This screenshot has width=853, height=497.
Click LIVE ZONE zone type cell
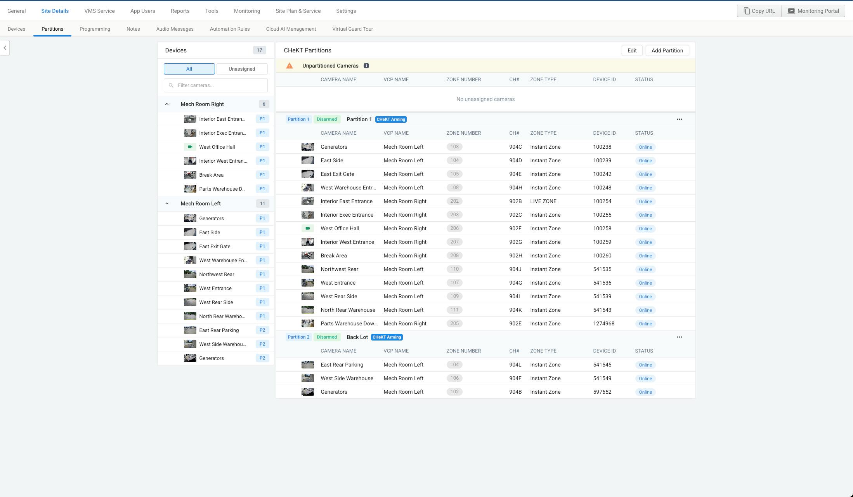pyautogui.click(x=543, y=201)
